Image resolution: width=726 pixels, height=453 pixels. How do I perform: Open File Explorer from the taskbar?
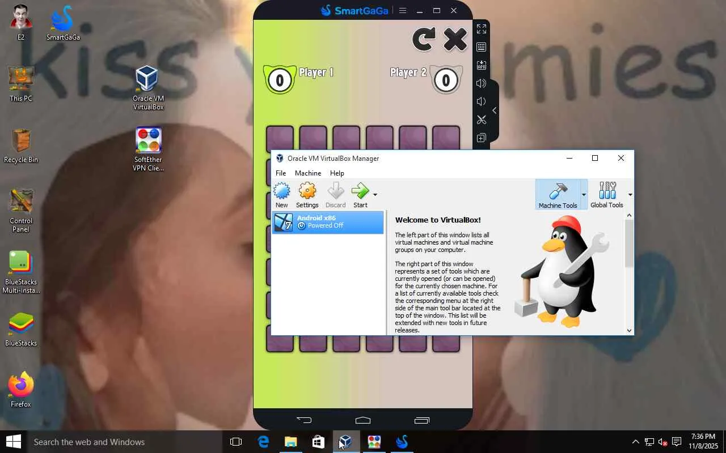[x=290, y=442]
